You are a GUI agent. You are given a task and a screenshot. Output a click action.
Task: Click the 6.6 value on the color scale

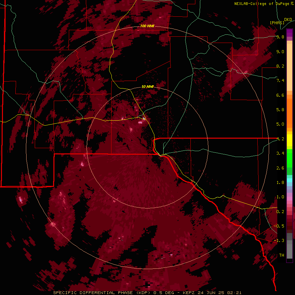click(280, 95)
